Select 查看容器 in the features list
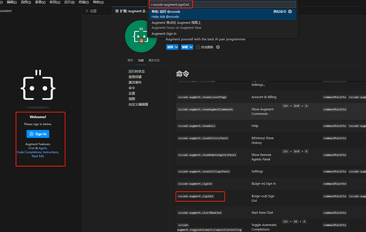Image resolution: width=366 pixels, height=232 pixels. [135, 77]
